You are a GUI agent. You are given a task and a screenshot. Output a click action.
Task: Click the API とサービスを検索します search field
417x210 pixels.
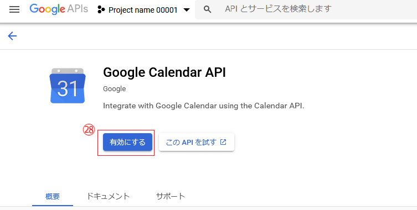(306, 9)
